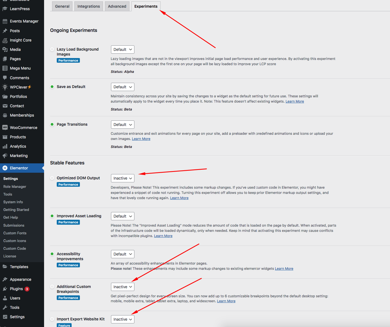Open Getting Started submenu item

[x=16, y=210]
